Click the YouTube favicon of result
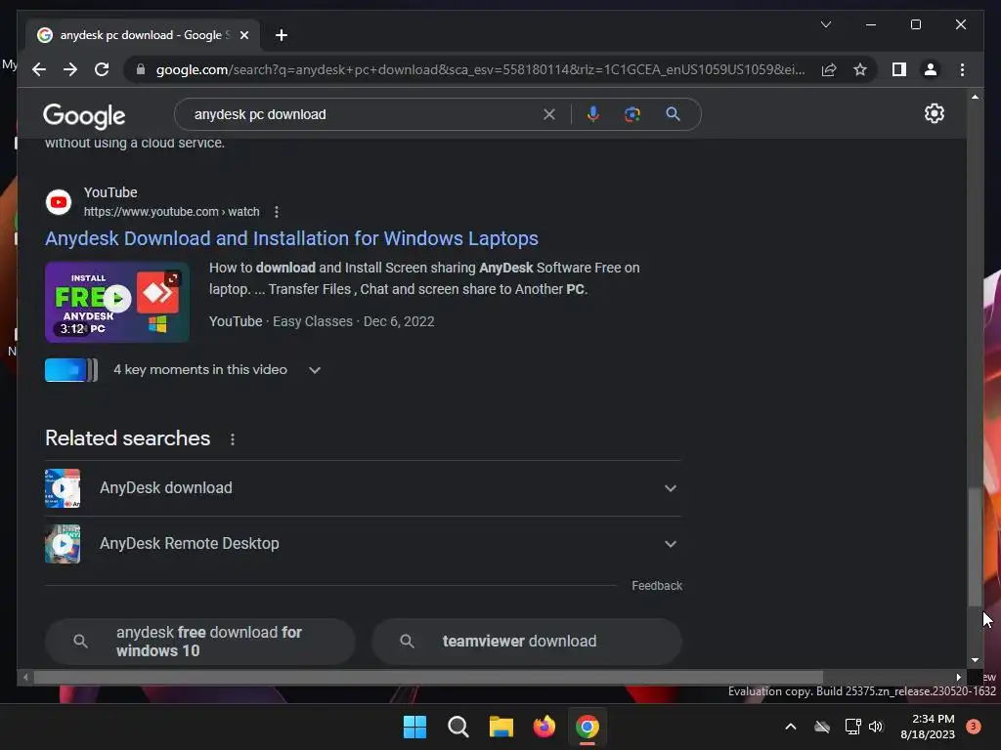 (x=58, y=202)
